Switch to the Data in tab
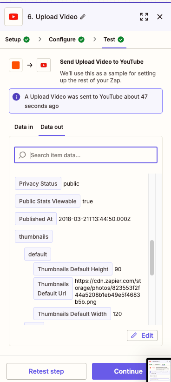 tap(24, 127)
